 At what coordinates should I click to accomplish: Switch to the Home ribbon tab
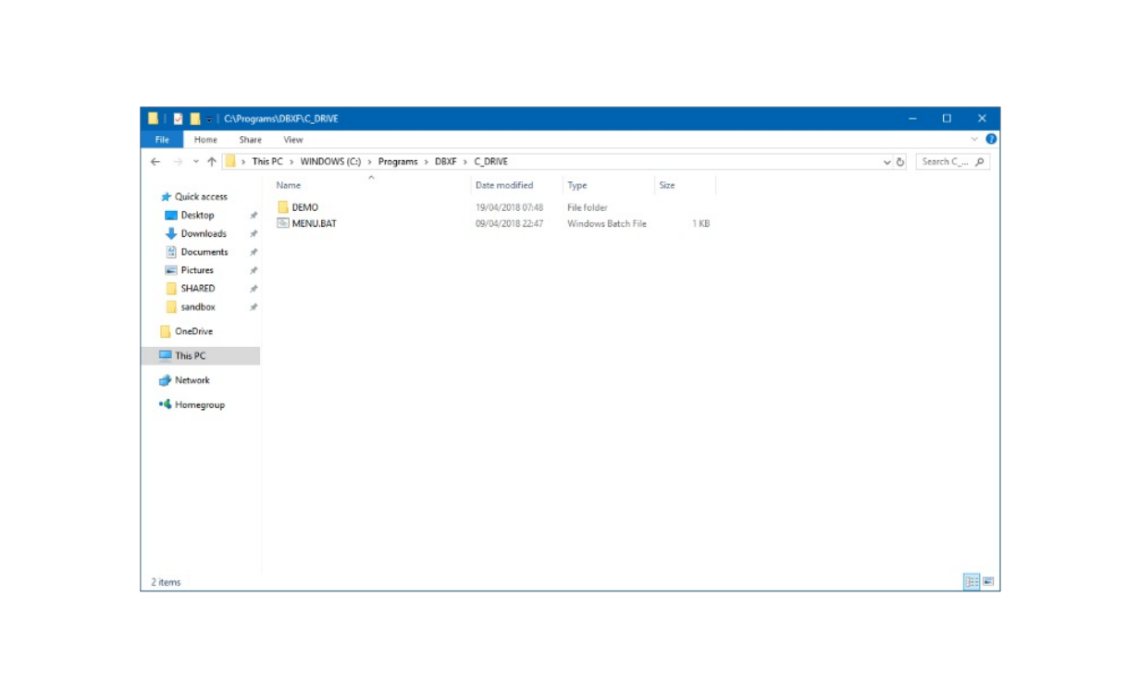coord(205,140)
